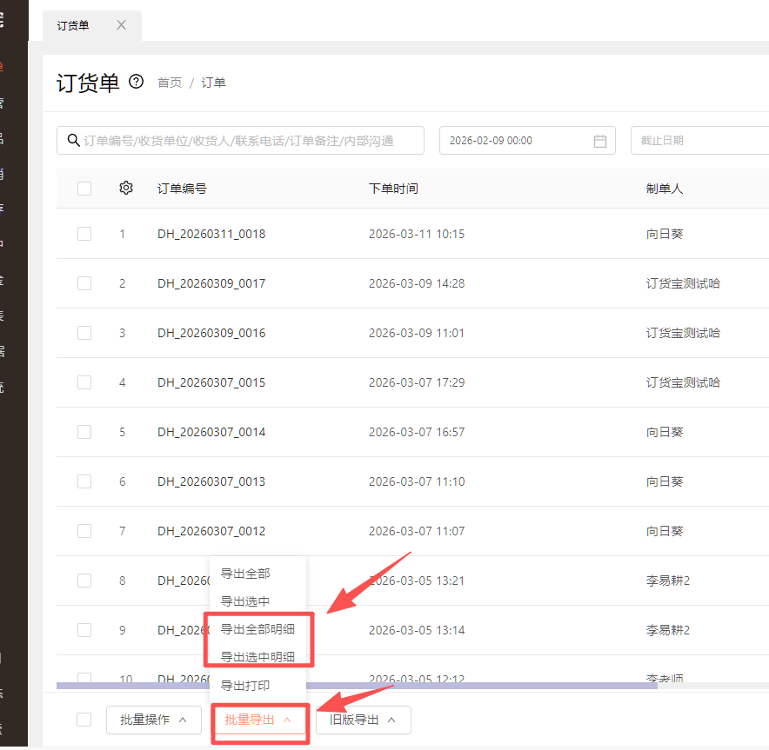Check the row for DH_20260307_0014
Viewport: 769px width, 750px height.
84,432
